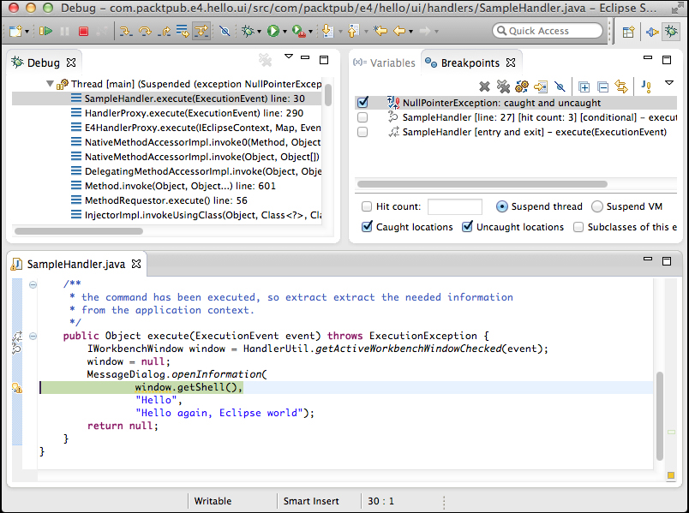Click the Step Into toolbar icon
The image size is (689, 513).
point(126,31)
